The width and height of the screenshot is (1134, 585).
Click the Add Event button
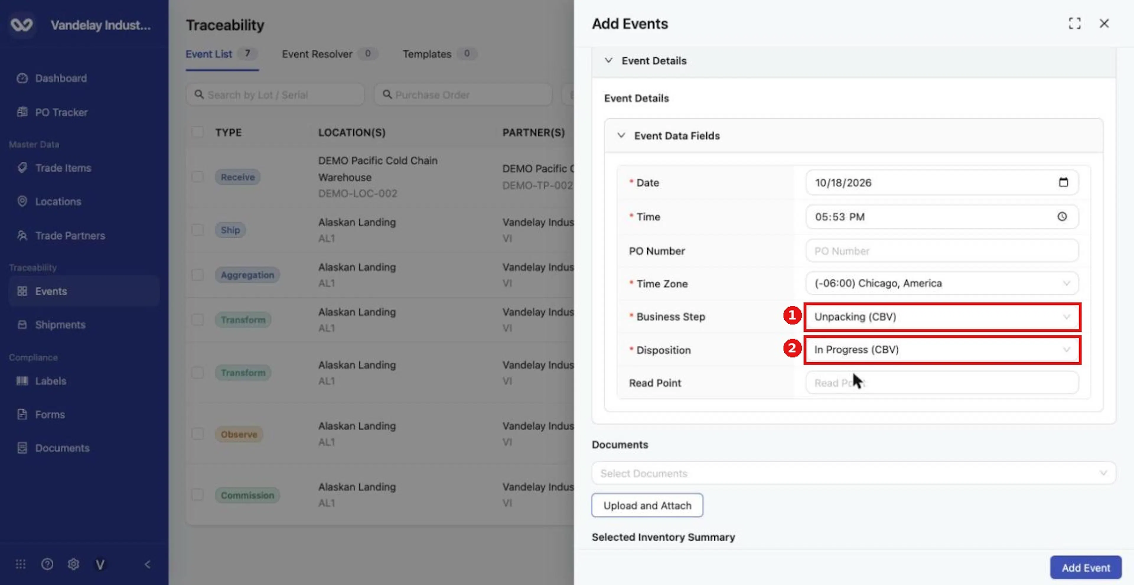[1086, 567]
